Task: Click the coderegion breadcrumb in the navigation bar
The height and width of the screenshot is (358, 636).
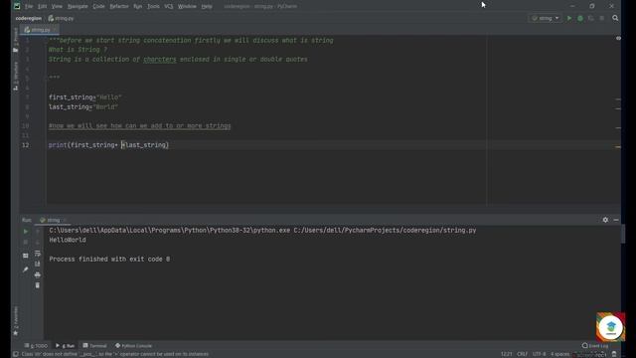Action: [x=29, y=18]
